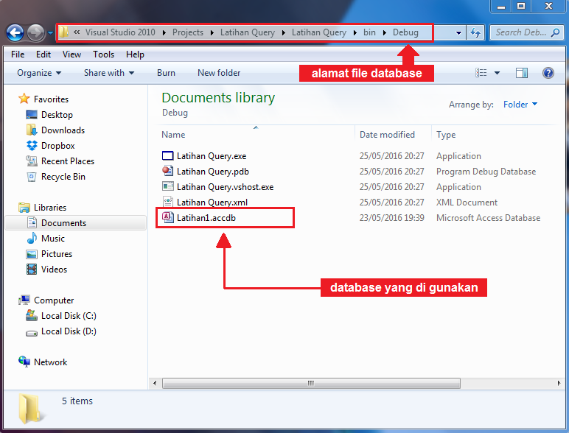This screenshot has width=569, height=433.
Task: Click Microsoft Access Database type text
Action: [x=488, y=217]
